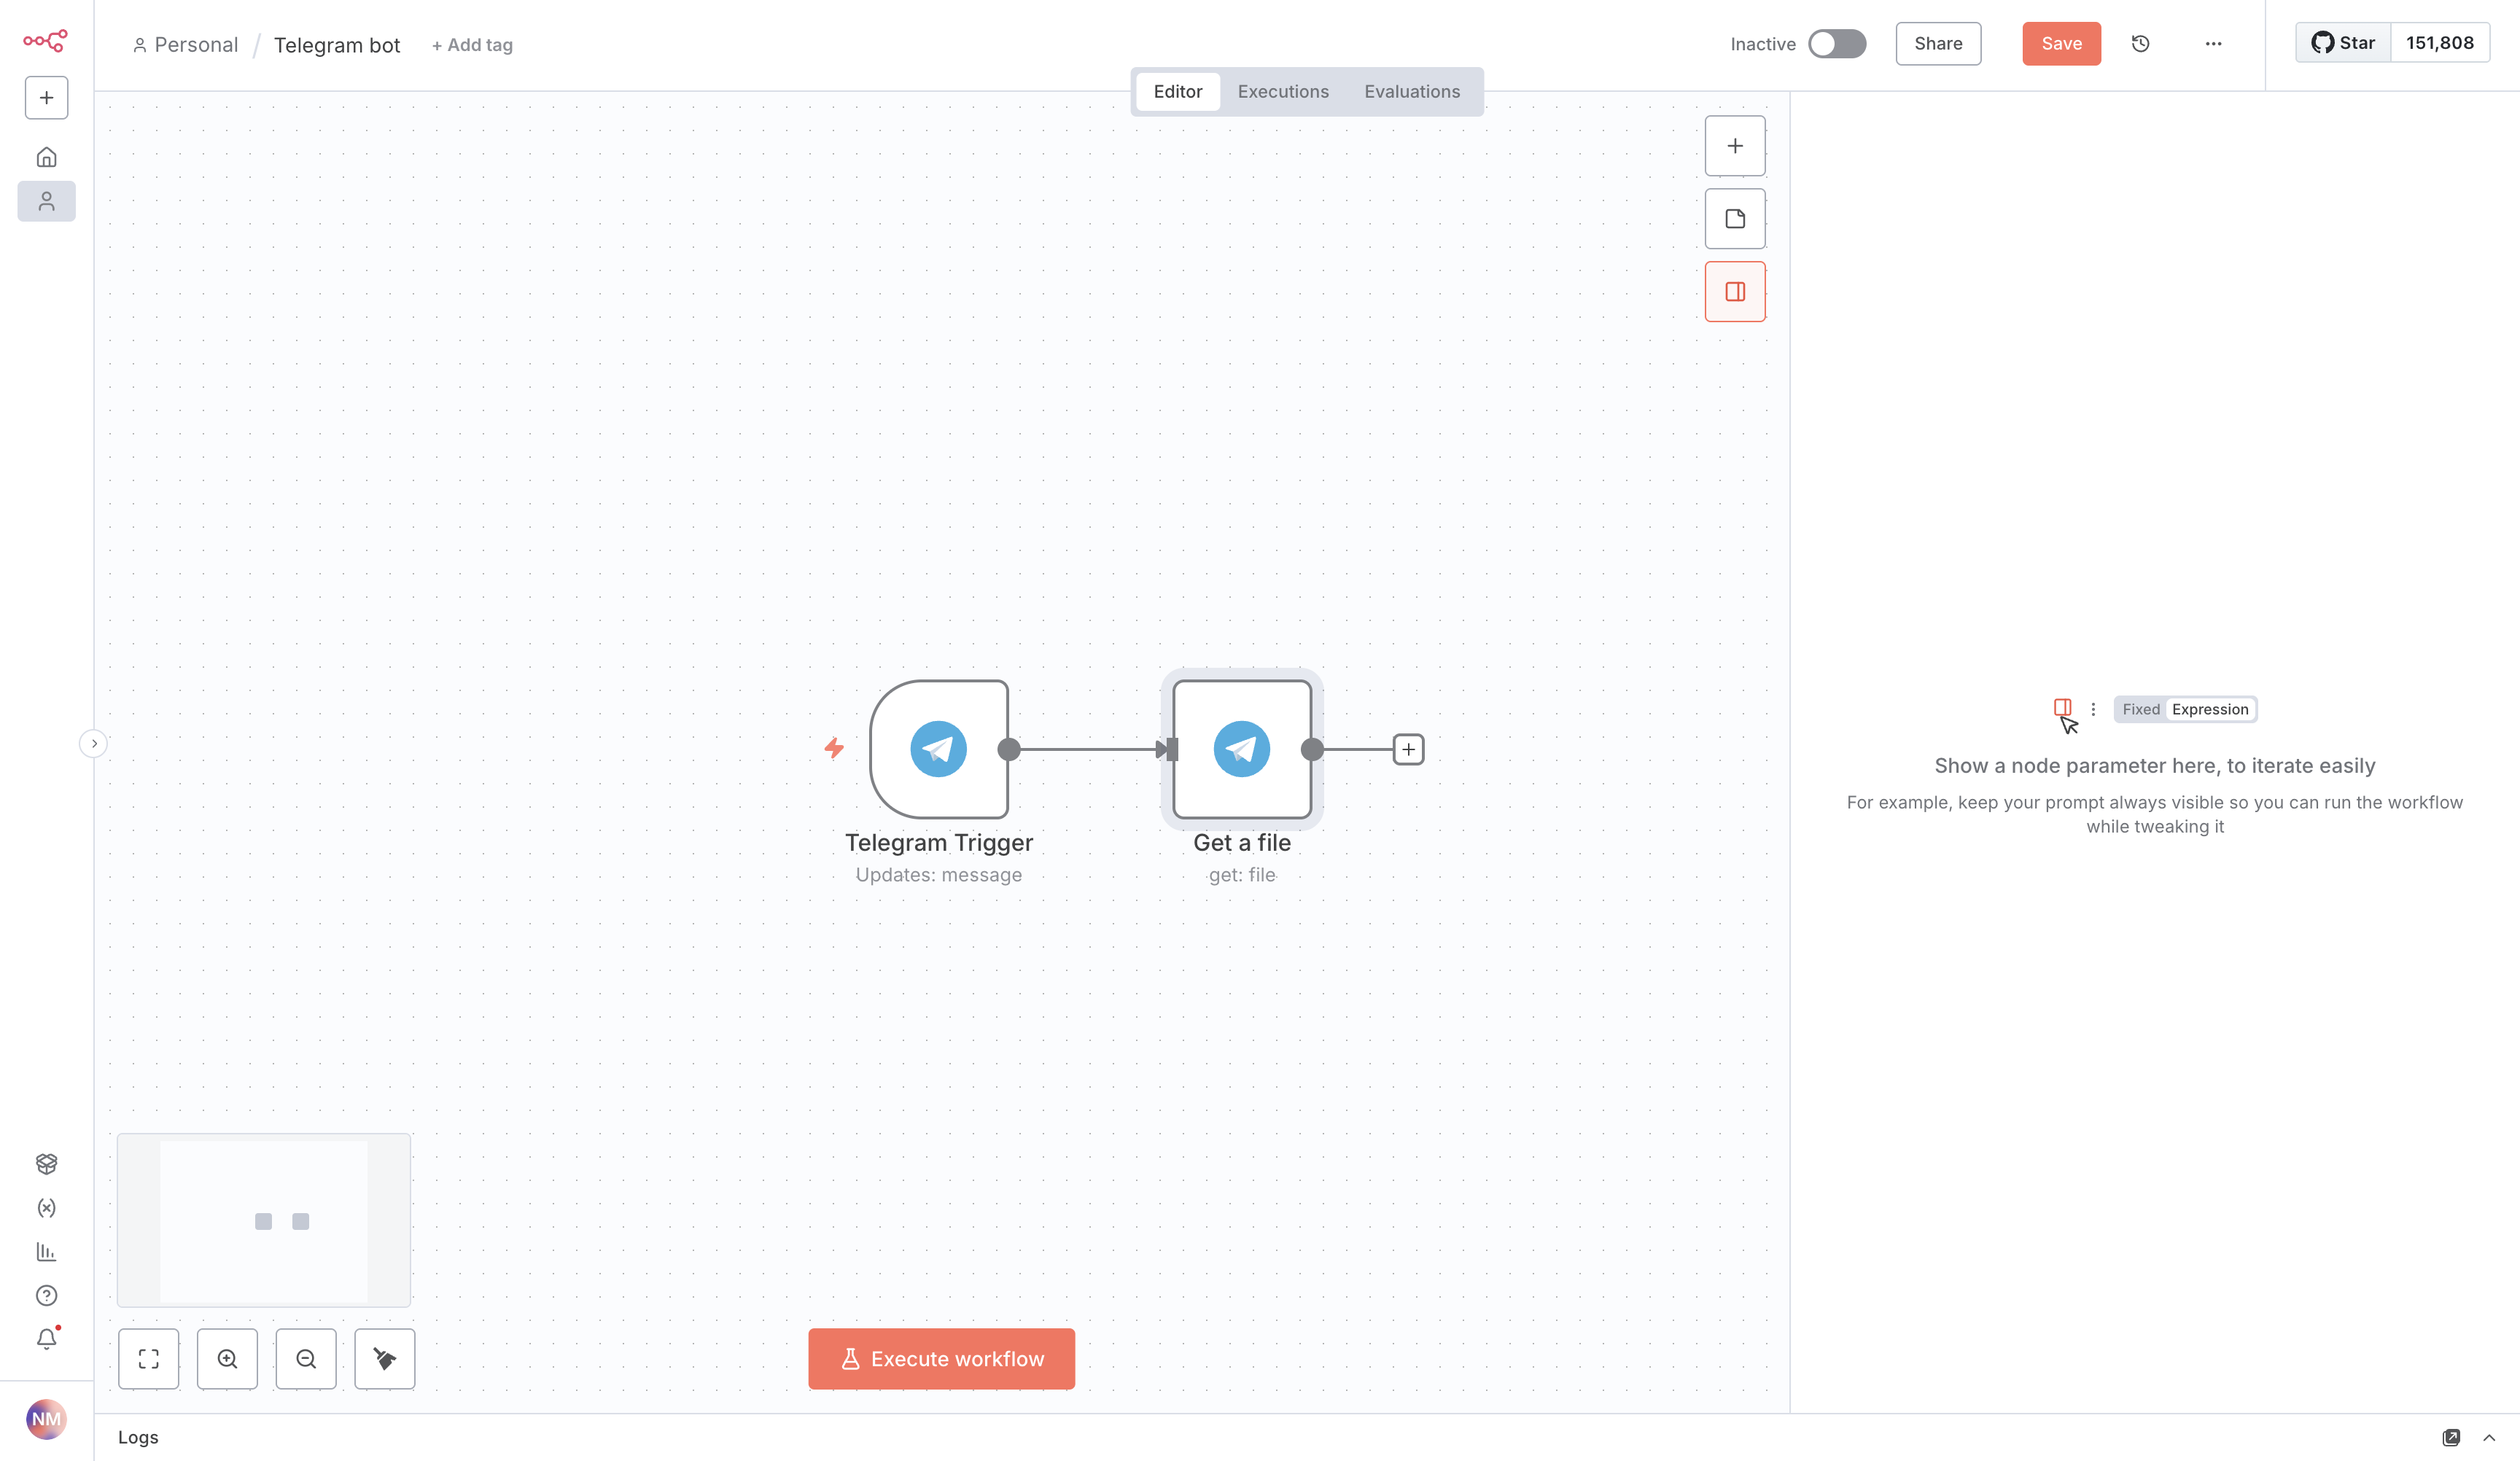2520x1461 pixels.
Task: Click the Execute workflow button
Action: [941, 1358]
